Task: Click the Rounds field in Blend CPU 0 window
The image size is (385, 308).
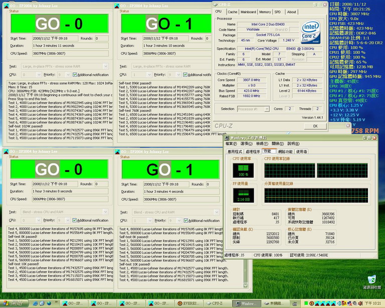Action: pos(101,184)
